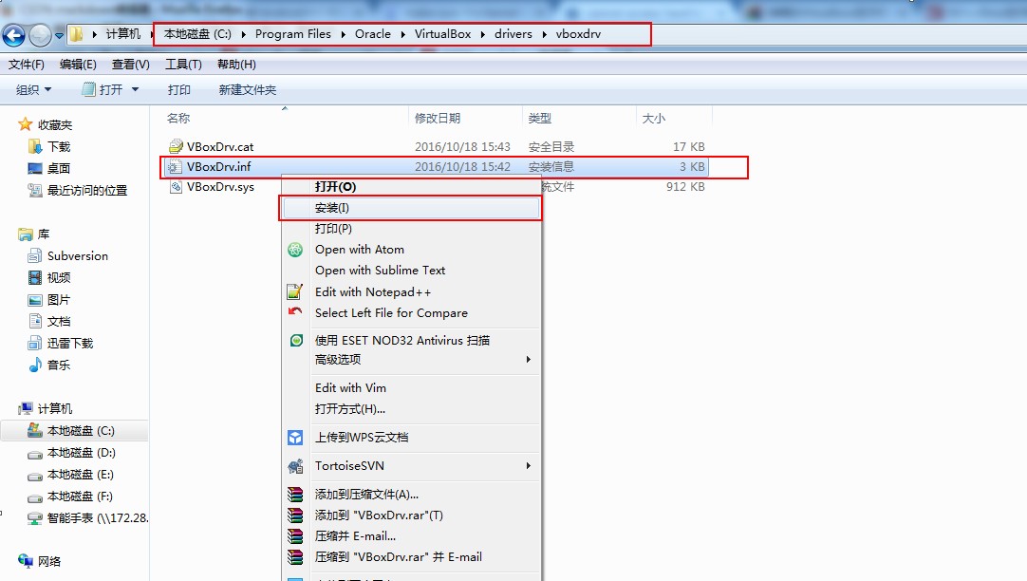Choose 上传到WPS云文档
This screenshot has width=1027, height=581.
click(x=411, y=438)
